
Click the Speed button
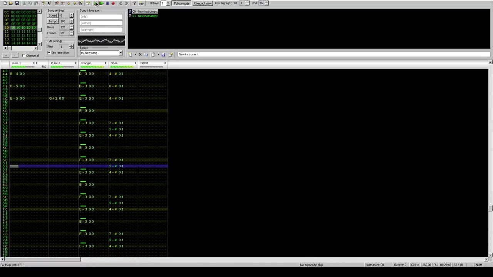(x=52, y=15)
